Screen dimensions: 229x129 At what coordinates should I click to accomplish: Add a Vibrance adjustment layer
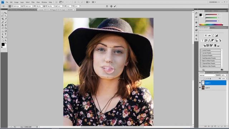(203, 40)
